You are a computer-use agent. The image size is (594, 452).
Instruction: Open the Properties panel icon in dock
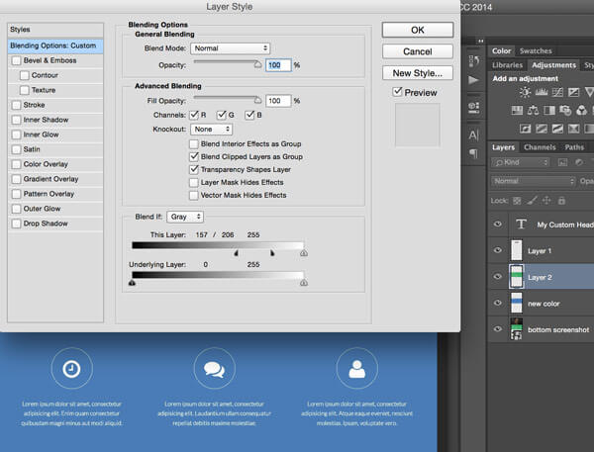pos(474,107)
